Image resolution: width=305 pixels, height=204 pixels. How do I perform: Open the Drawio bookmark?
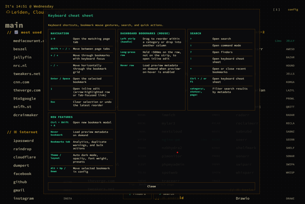(x=242, y=199)
